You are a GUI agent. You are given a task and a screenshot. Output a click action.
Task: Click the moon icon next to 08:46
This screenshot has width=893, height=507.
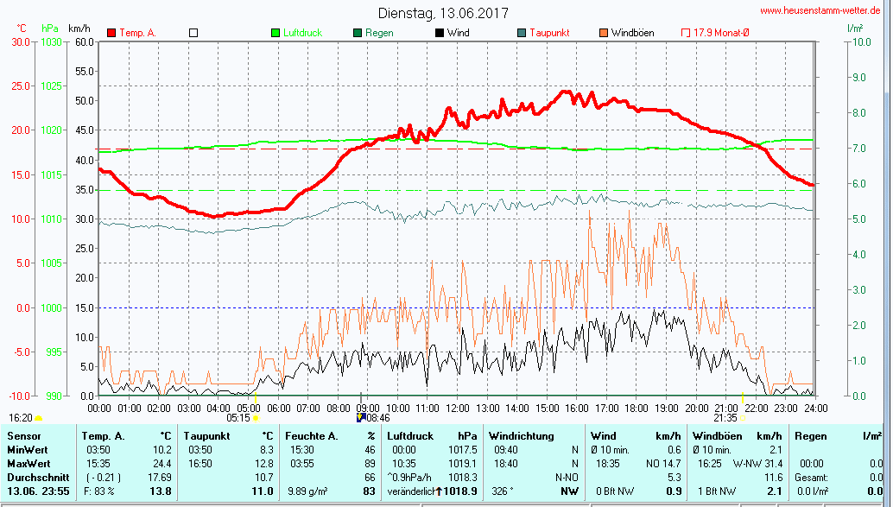pyautogui.click(x=360, y=418)
